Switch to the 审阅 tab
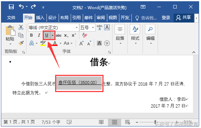 point(101,18)
